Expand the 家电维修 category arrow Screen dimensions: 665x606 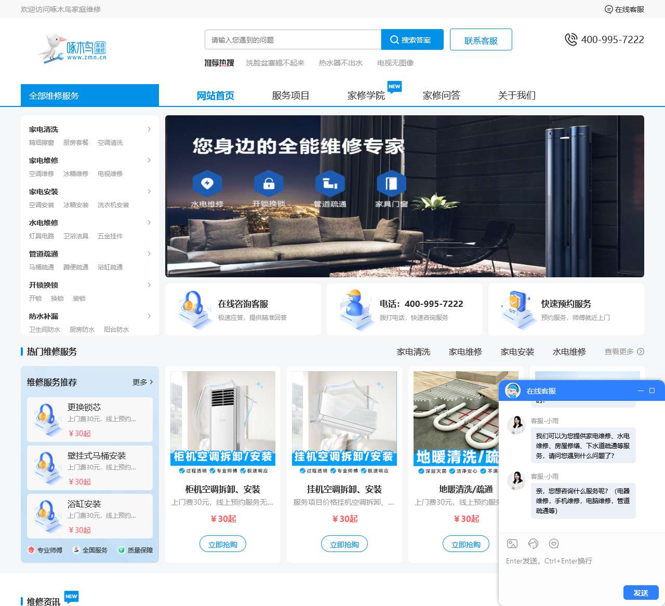pyautogui.click(x=149, y=160)
